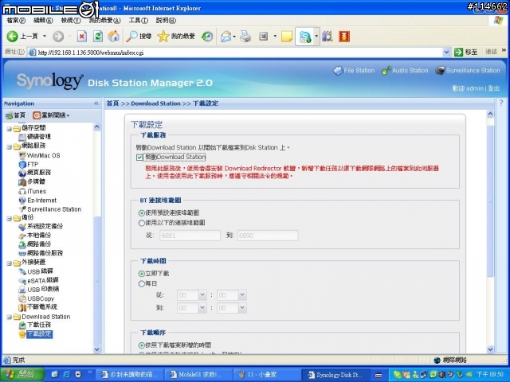Open the 檢視(V) menu
The width and height of the screenshot is (510, 382).
[71, 21]
